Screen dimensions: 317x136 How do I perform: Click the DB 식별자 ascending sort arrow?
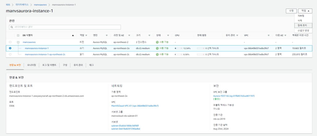point(73,35)
